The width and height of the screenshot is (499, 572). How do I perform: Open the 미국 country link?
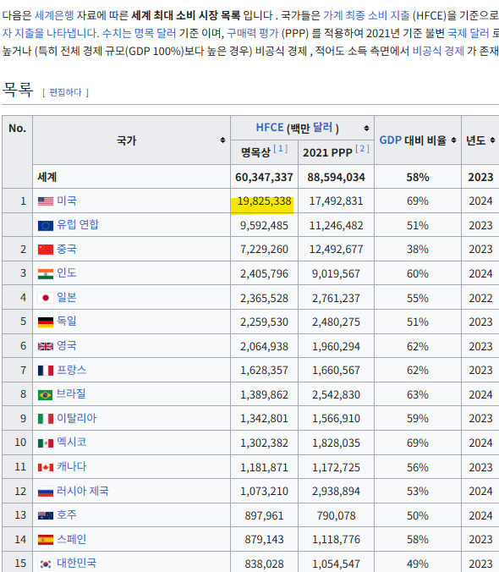67,201
